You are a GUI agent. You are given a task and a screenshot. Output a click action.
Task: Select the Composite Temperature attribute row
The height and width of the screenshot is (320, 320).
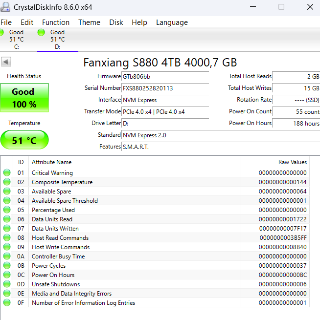pyautogui.click(x=62, y=182)
